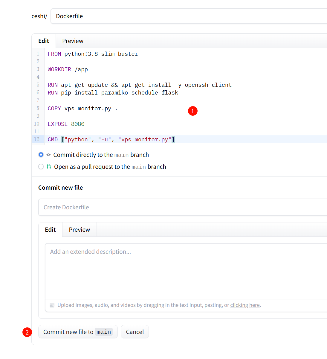Screen dimensions: 327x359
Task: Click the EXPOSE 8080 code line
Action: [x=66, y=124]
